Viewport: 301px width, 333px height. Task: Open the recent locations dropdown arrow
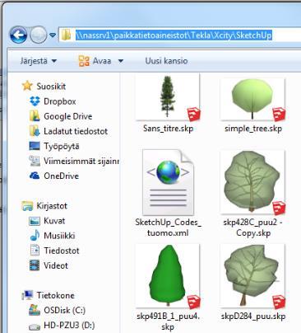click(53, 35)
